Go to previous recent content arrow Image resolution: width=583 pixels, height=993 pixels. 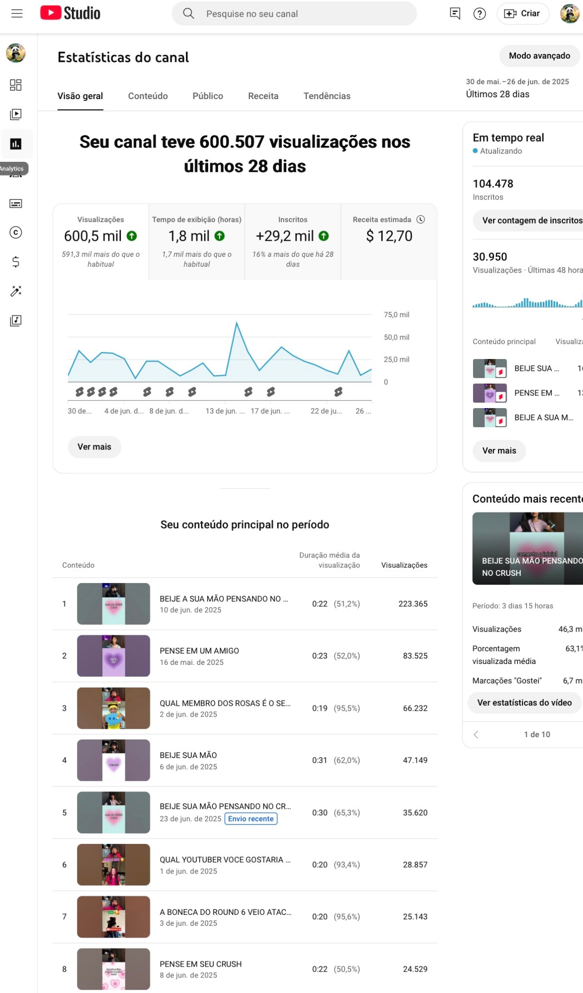pos(476,734)
